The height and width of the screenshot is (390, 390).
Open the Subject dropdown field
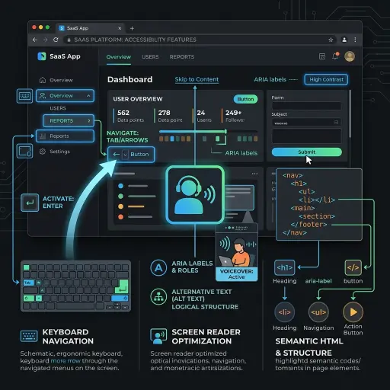pyautogui.click(x=306, y=123)
